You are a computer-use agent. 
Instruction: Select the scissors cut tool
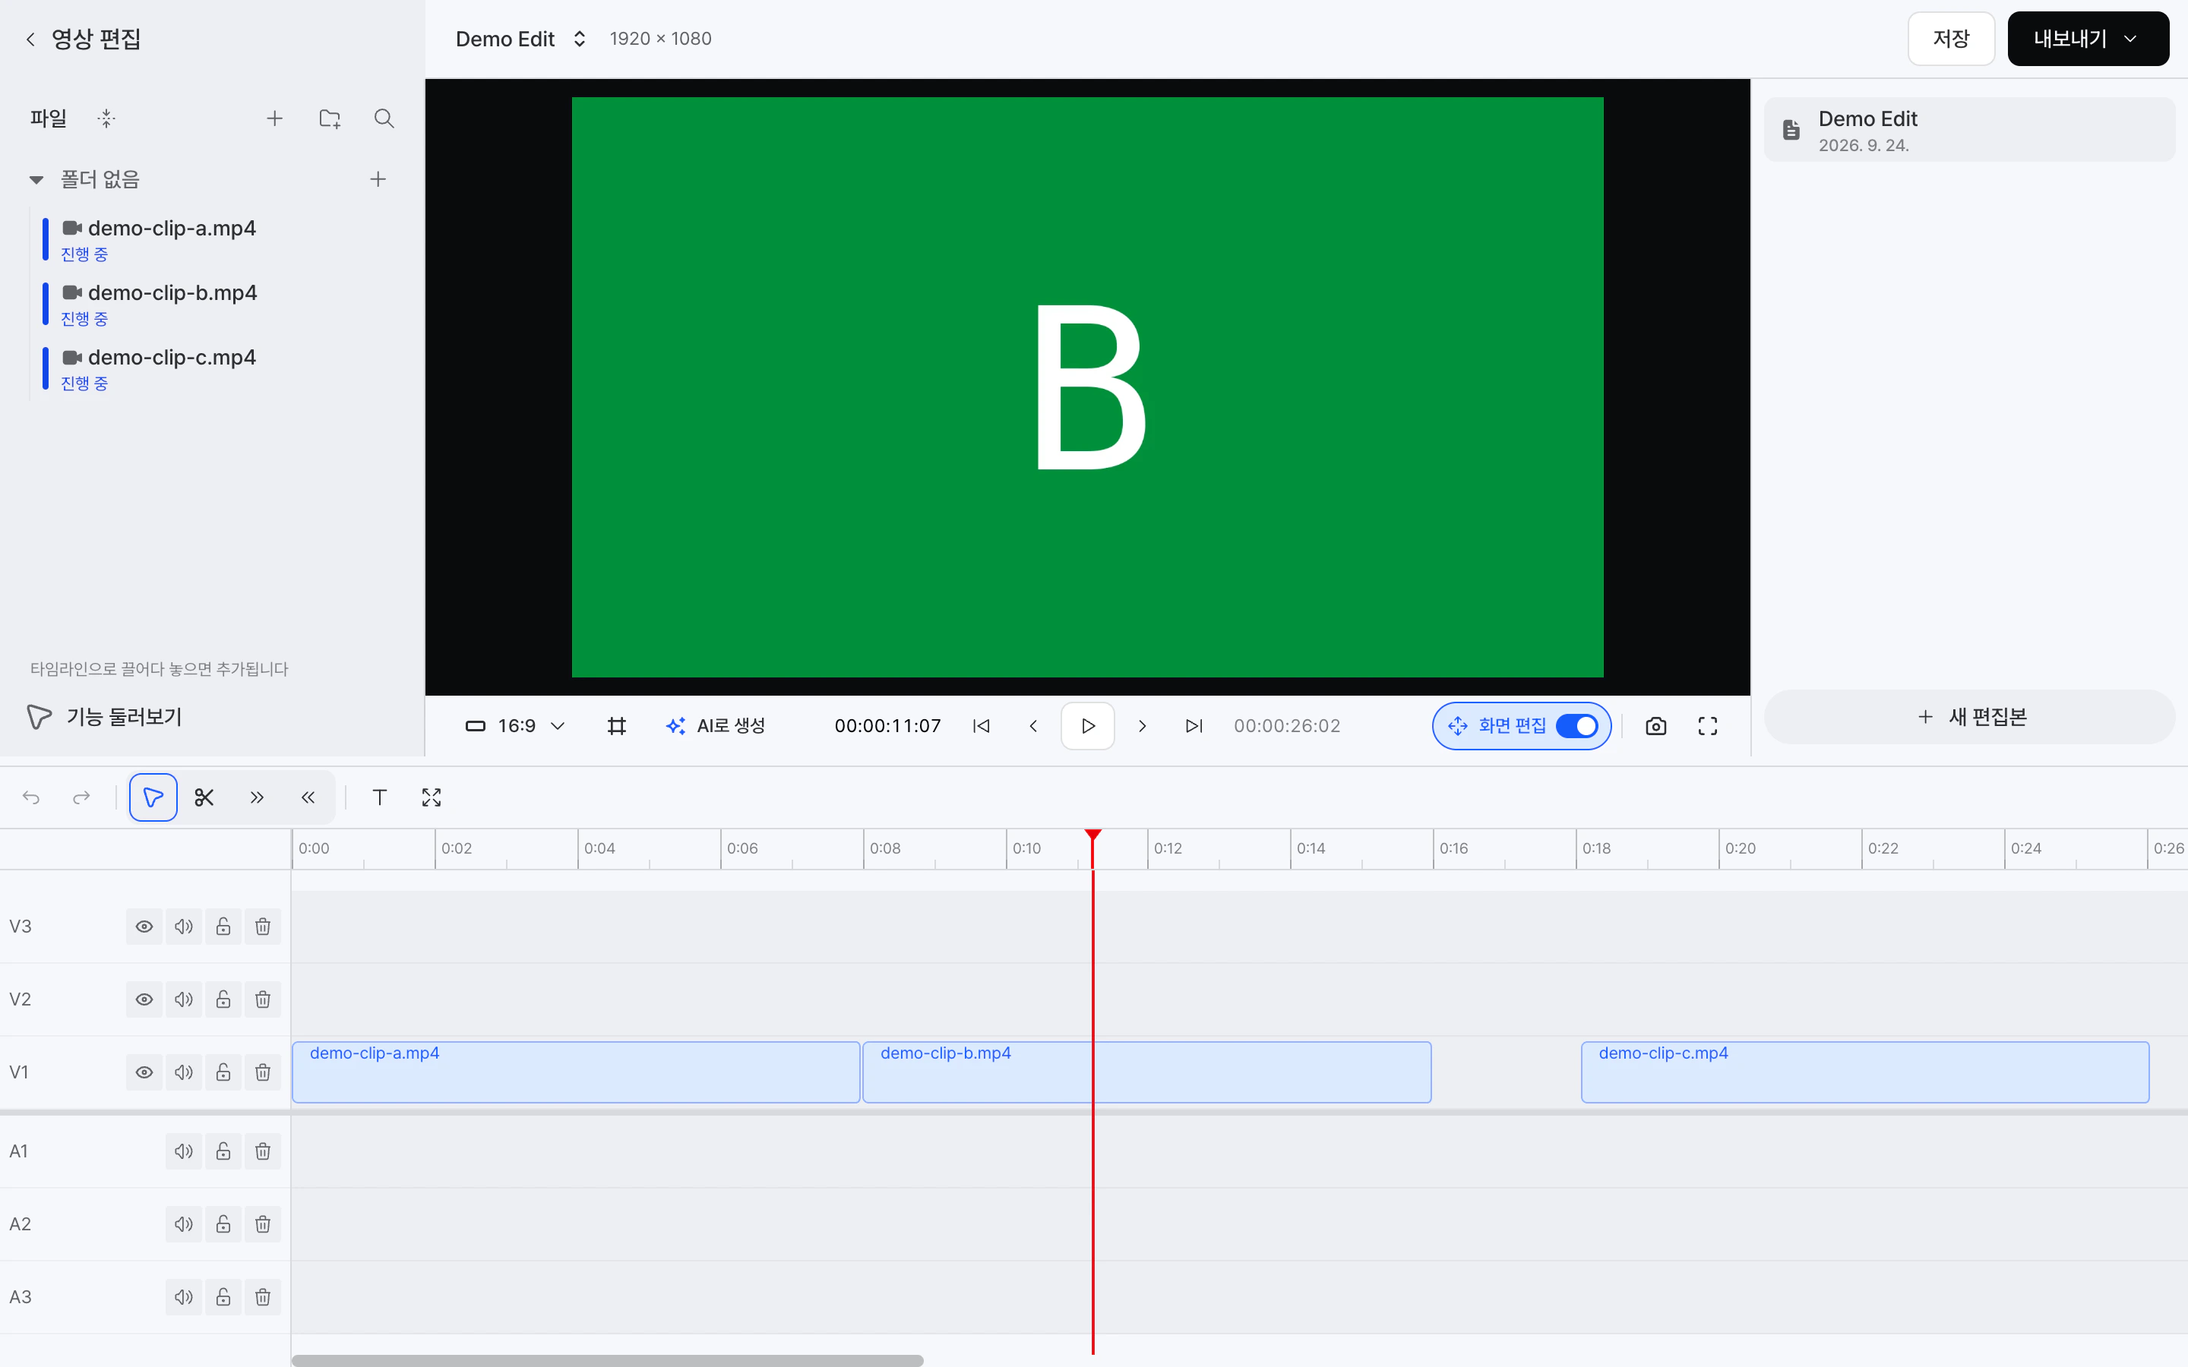point(204,797)
